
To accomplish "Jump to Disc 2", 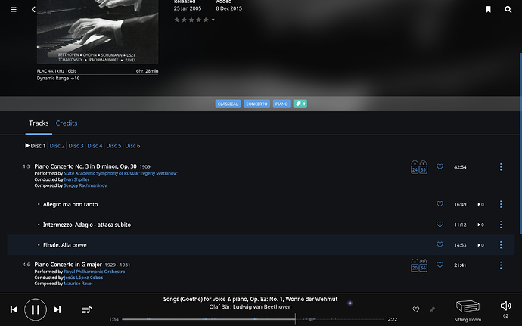I will coord(57,146).
